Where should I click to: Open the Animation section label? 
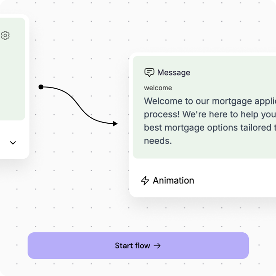[173, 180]
